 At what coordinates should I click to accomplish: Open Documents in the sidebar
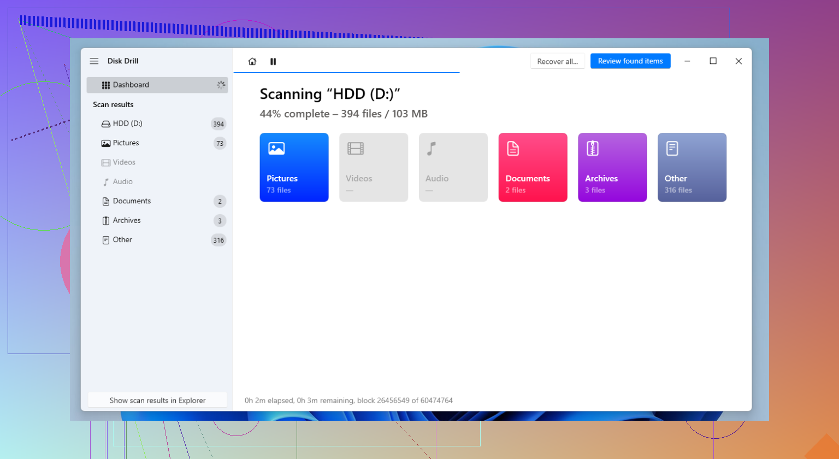(157, 201)
